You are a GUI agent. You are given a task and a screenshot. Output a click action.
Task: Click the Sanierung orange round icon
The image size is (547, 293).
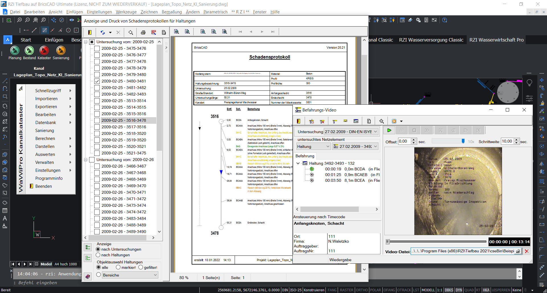click(x=61, y=50)
